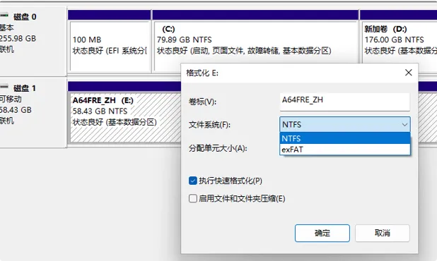The height and width of the screenshot is (261, 437).
Task: Edit the volume label field A64FRE_ZH
Action: pos(345,102)
